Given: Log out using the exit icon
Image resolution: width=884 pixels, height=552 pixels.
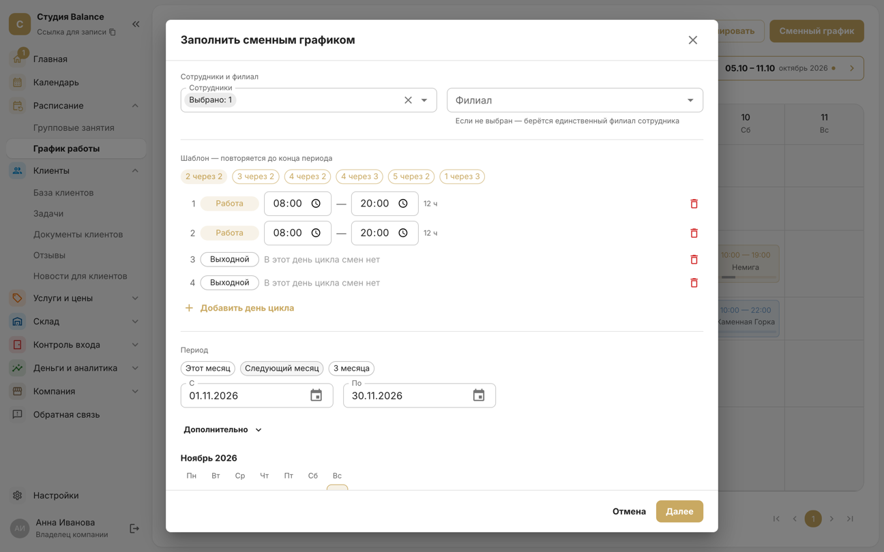Looking at the screenshot, I should tap(134, 528).
